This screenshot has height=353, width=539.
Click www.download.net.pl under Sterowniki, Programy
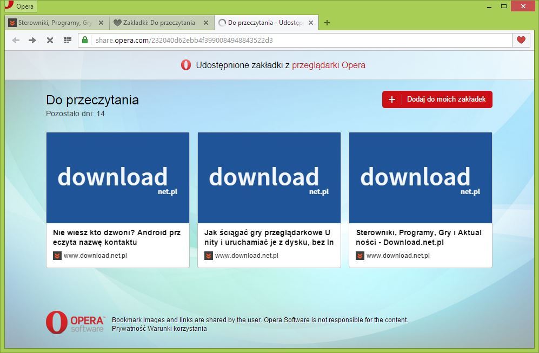coord(398,256)
